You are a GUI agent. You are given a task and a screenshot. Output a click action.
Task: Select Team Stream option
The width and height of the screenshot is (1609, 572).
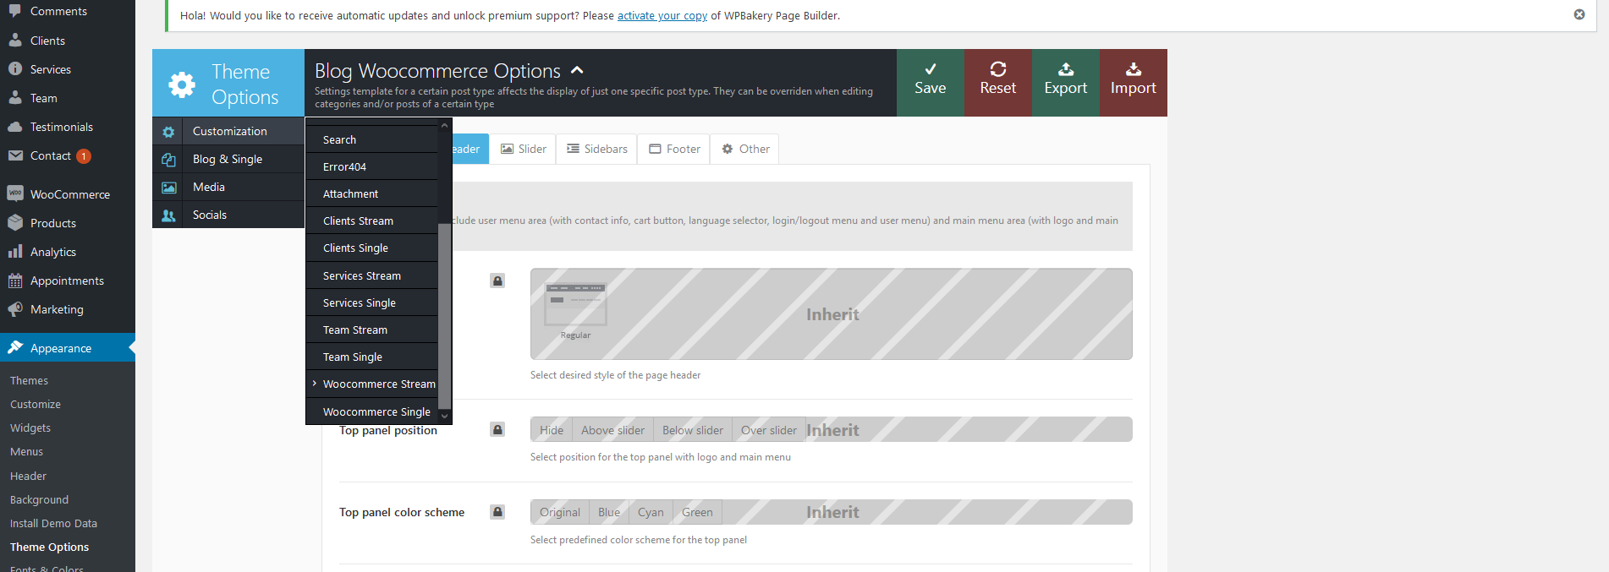[x=372, y=330]
